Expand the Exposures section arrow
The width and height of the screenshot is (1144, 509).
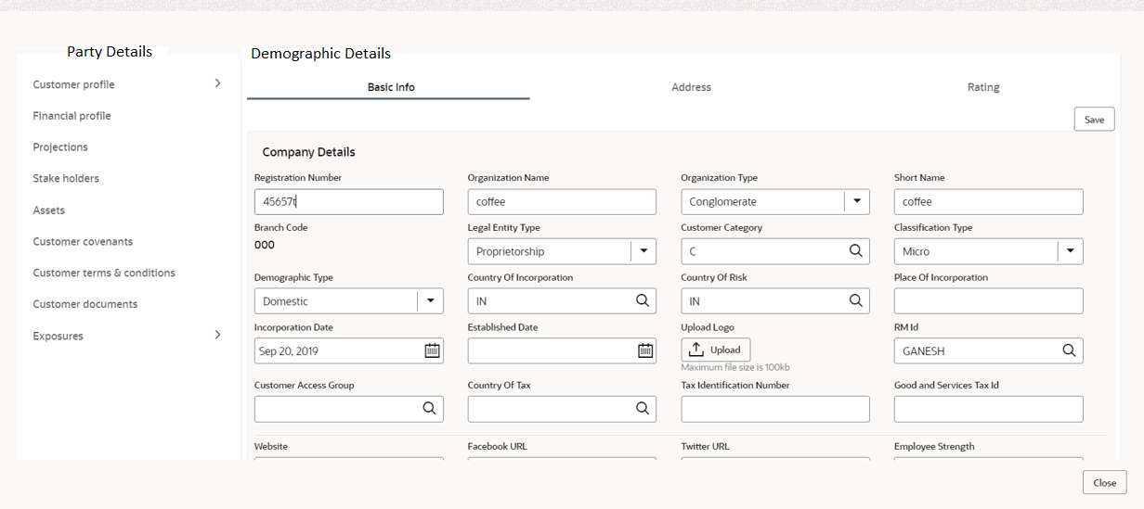[218, 335]
